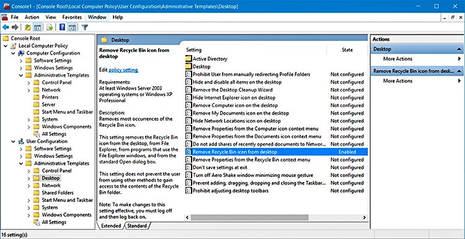The image size is (465, 239).
Task: Switch to the Standard tab
Action: [x=137, y=226]
